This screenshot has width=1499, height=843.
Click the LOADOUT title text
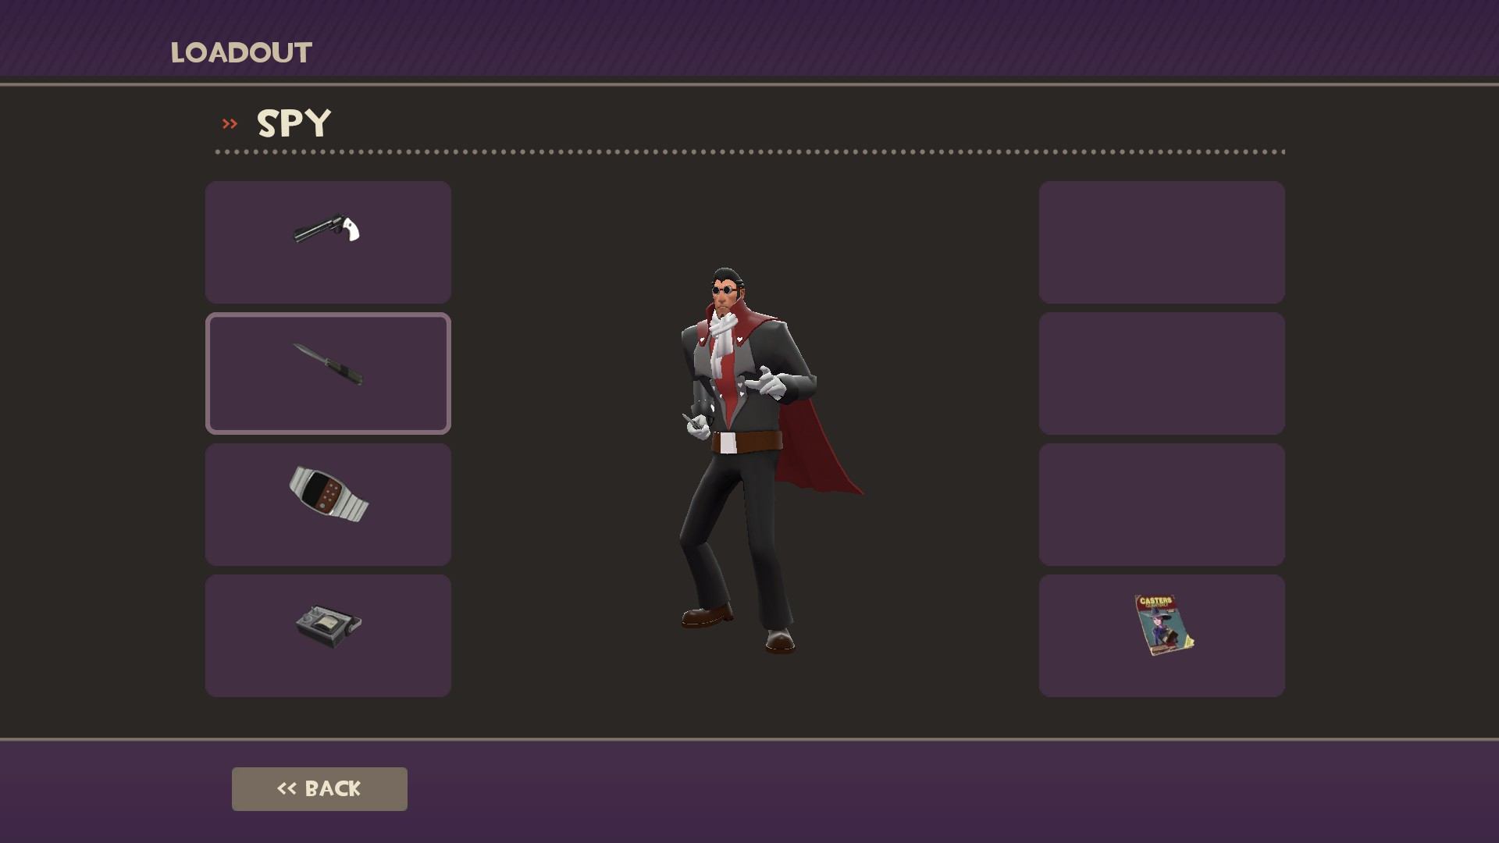[x=241, y=52]
